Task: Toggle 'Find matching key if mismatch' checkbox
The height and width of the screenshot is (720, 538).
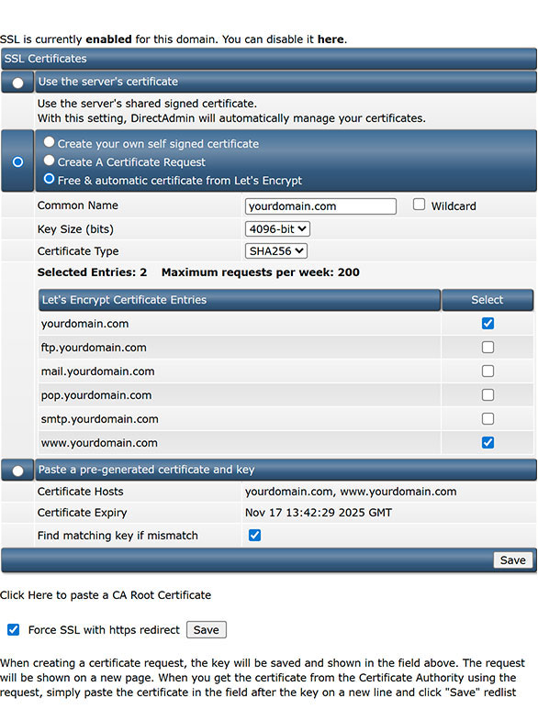Action: pos(254,535)
